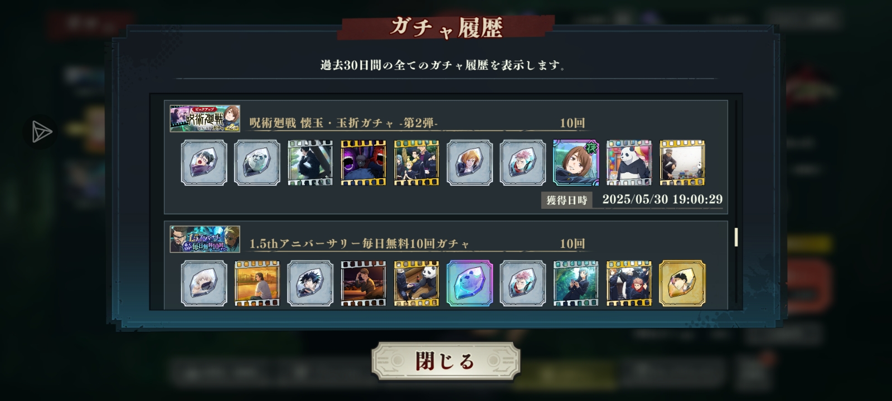Click the group photo gold film card
This screenshot has width=892, height=401.
click(x=416, y=163)
